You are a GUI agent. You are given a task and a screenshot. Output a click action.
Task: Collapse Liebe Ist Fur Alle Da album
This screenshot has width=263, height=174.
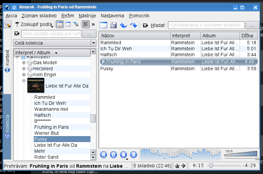[x=24, y=81]
